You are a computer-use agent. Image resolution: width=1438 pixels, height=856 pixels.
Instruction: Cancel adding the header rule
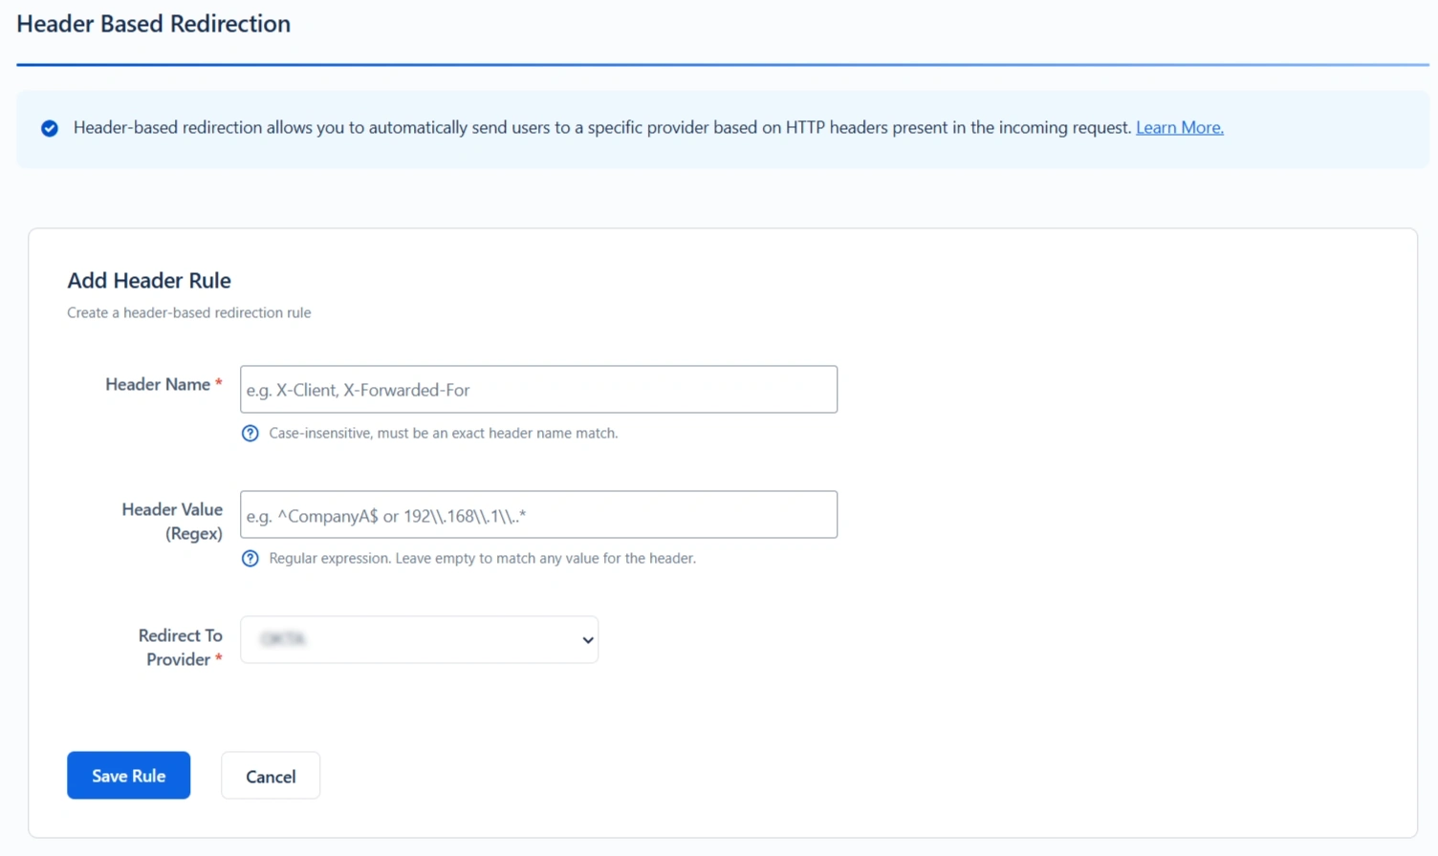tap(271, 775)
